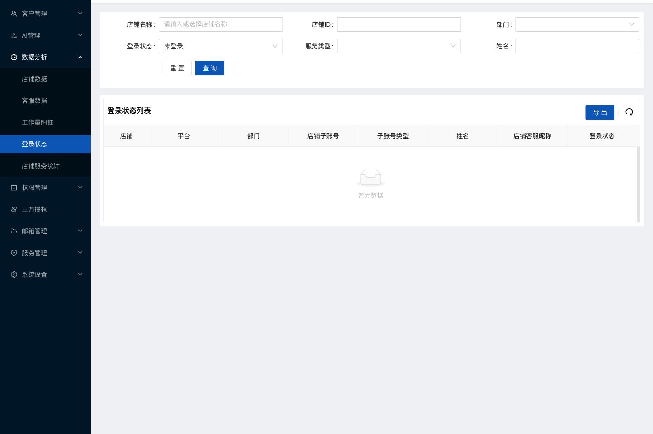Open the 三方授权 menu item
Image resolution: width=653 pixels, height=434 pixels.
click(45, 209)
